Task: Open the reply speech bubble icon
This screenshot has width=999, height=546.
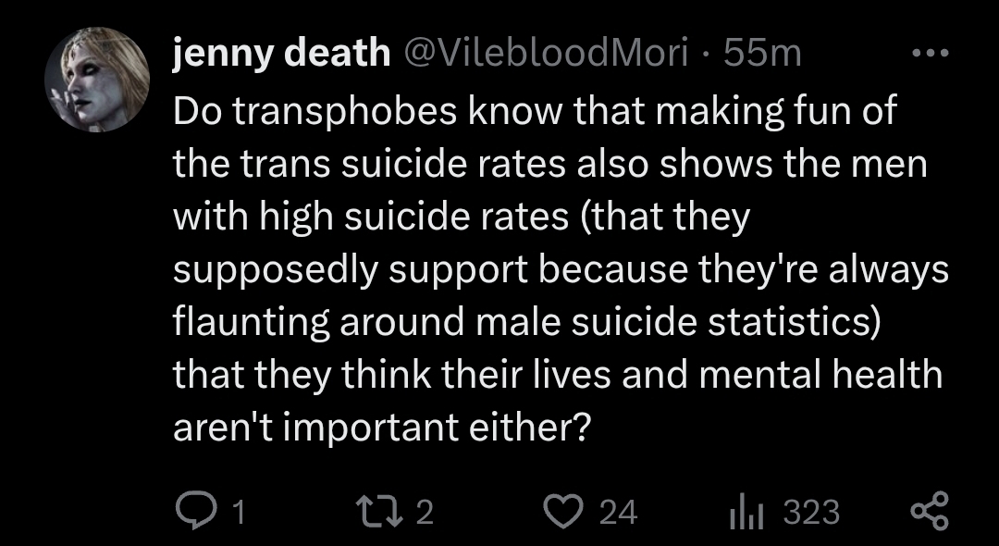Action: [195, 512]
